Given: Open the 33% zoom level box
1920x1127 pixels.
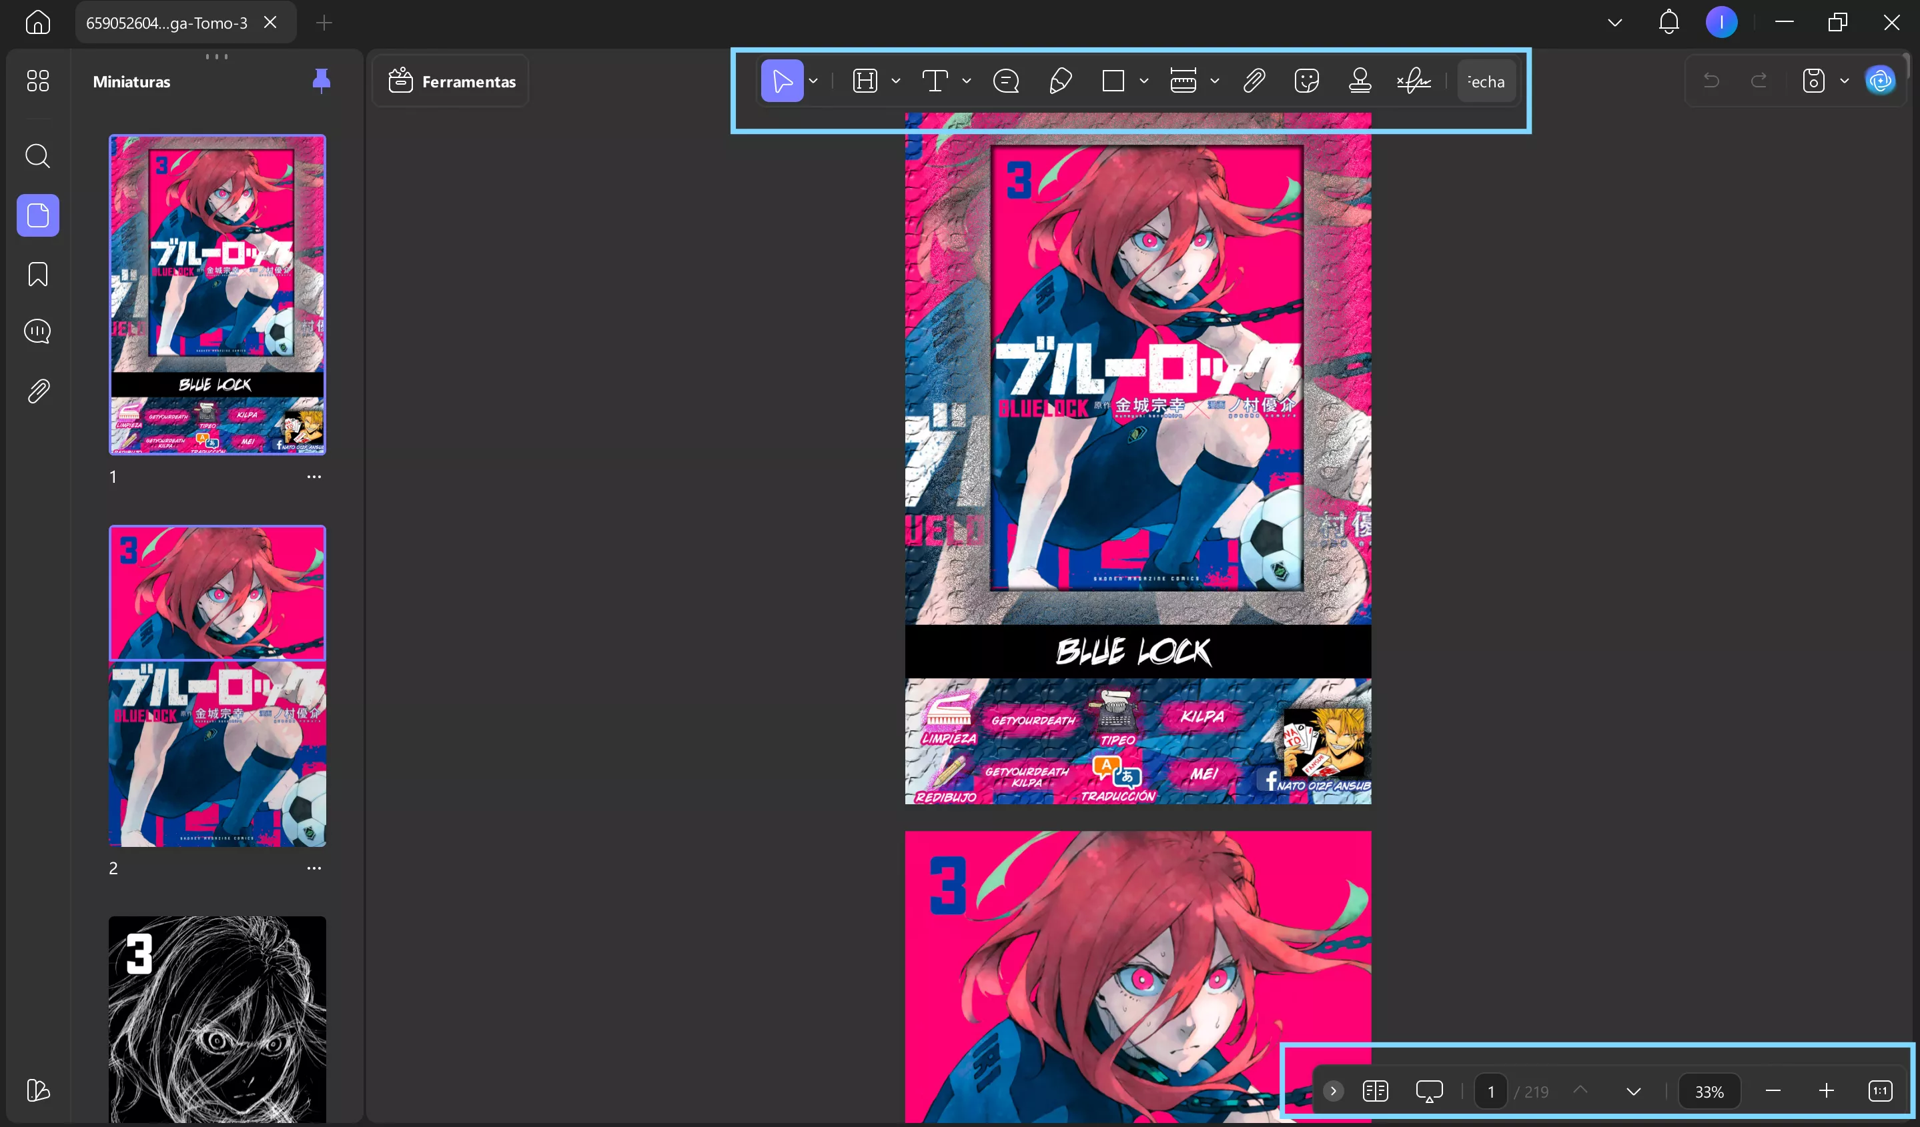Looking at the screenshot, I should [1709, 1091].
